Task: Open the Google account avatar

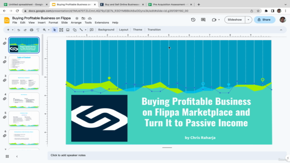Action: pyautogui.click(x=283, y=19)
